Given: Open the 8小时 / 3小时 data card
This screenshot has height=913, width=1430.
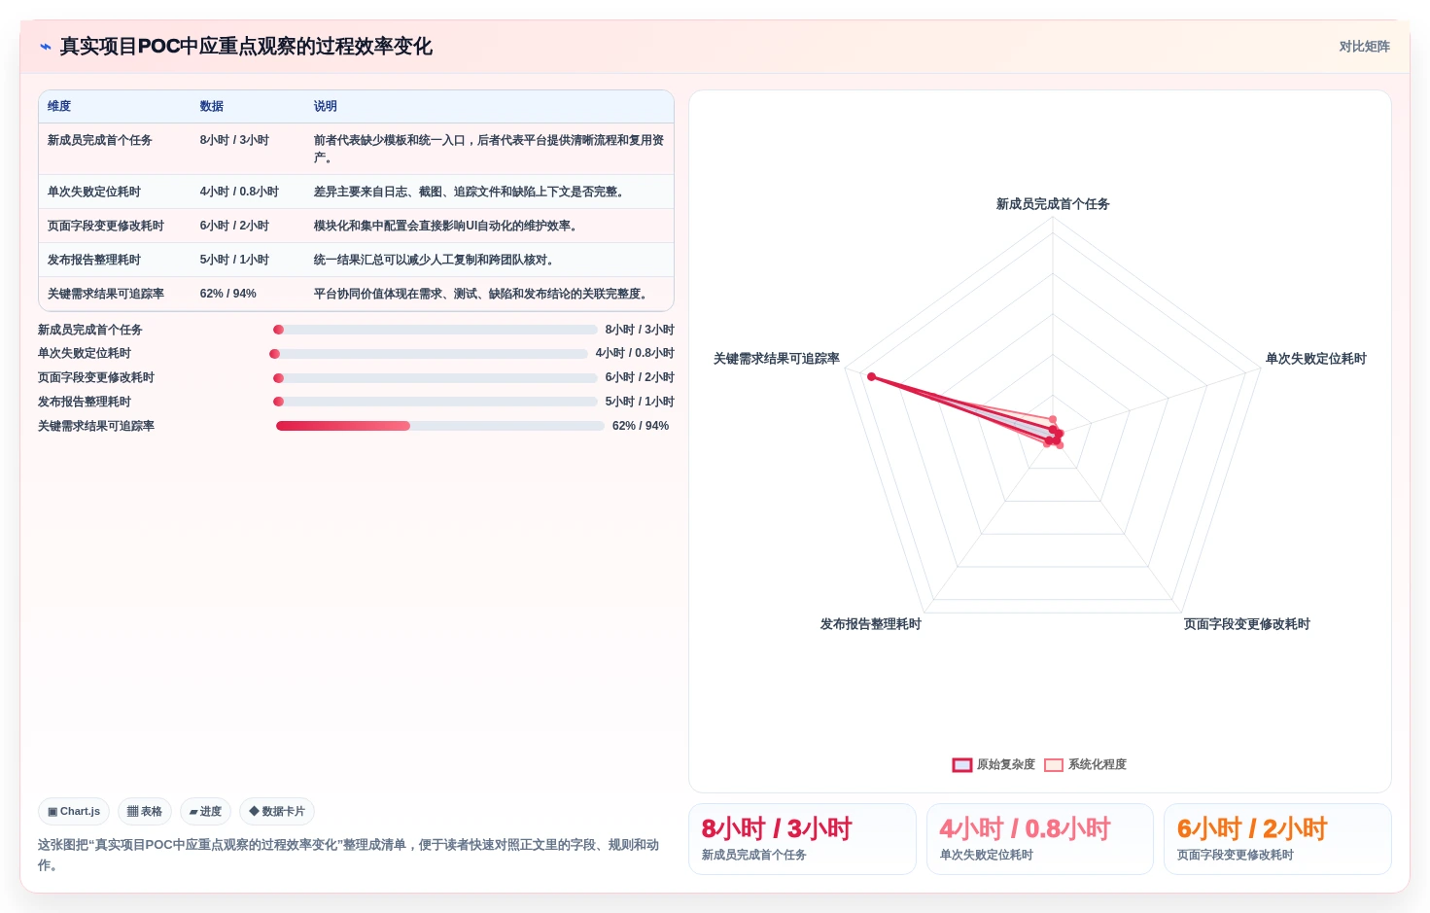Looking at the screenshot, I should (802, 839).
